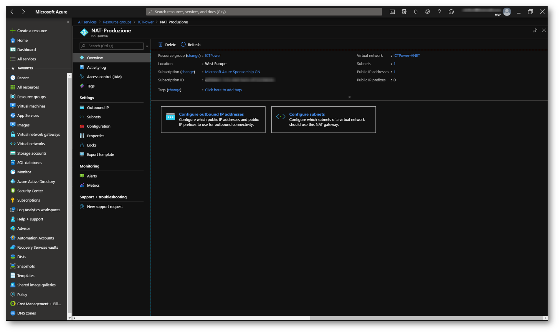
Task: Click the horizontal scrollbar at bottom
Action: pyautogui.click(x=427, y=318)
